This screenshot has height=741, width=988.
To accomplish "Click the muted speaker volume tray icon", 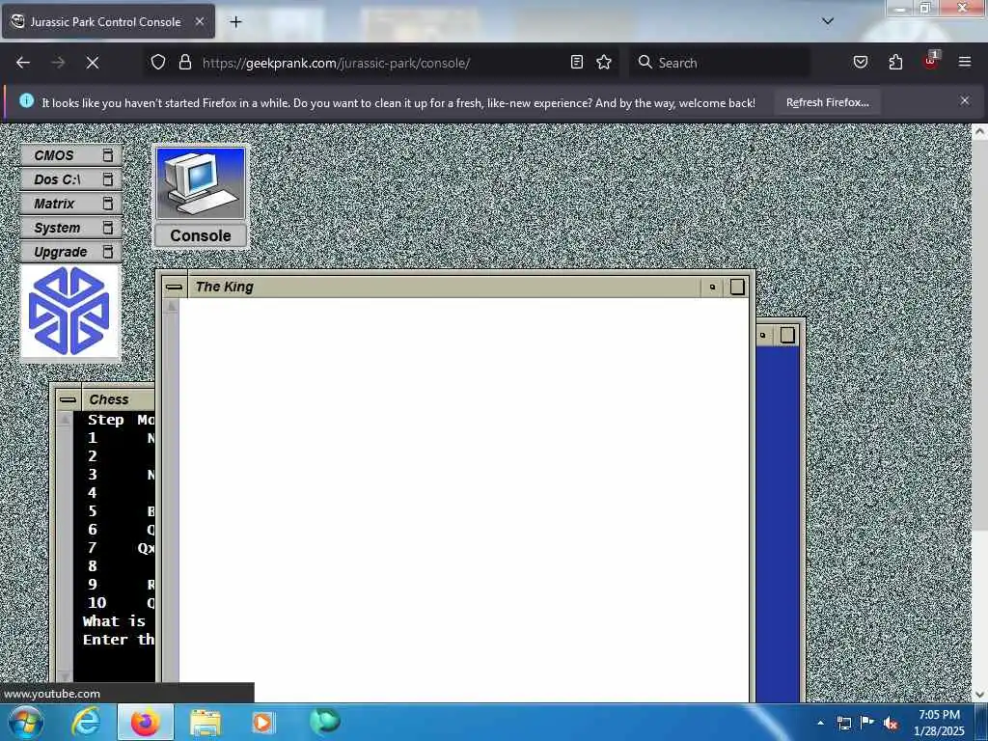I will (891, 724).
